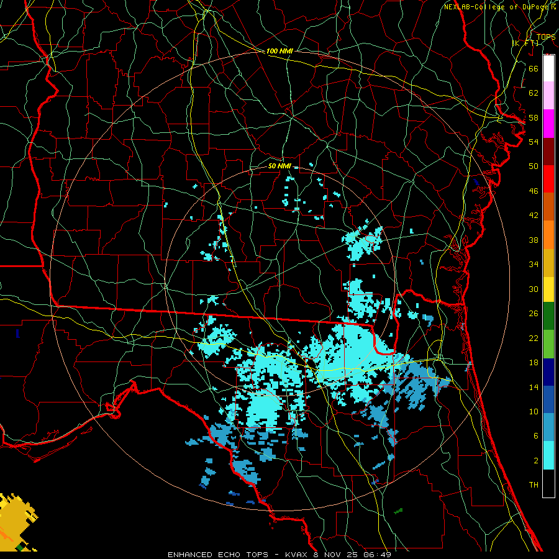Click the 'TH' legend label
The image size is (559, 559).
click(x=534, y=484)
